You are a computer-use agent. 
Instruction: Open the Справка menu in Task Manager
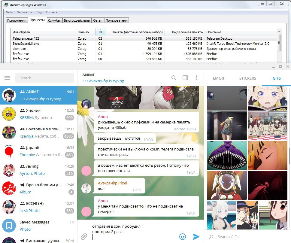point(52,12)
